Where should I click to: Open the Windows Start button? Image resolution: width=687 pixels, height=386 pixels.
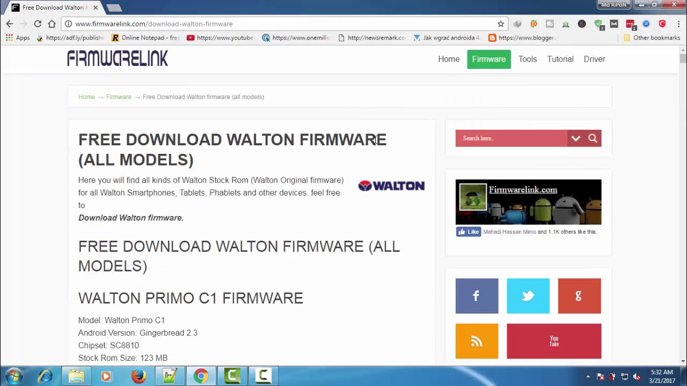pyautogui.click(x=14, y=376)
